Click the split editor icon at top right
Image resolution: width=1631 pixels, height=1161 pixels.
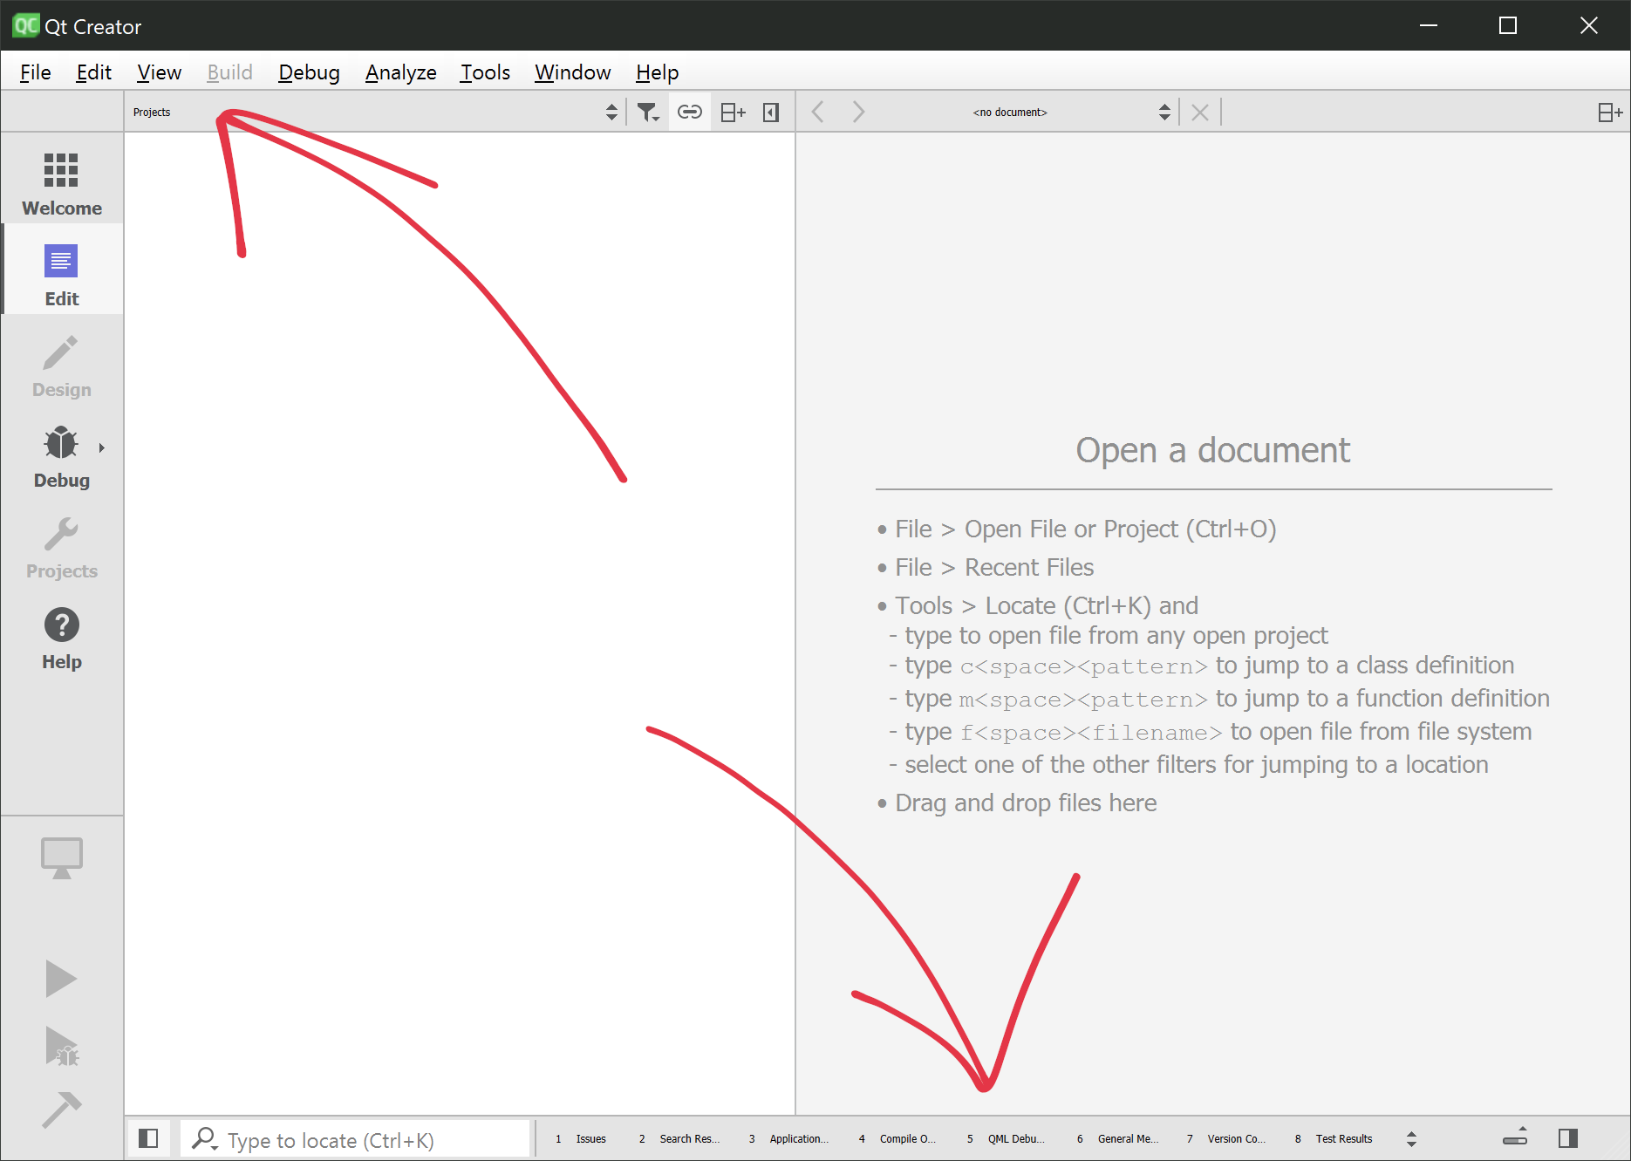click(1609, 113)
